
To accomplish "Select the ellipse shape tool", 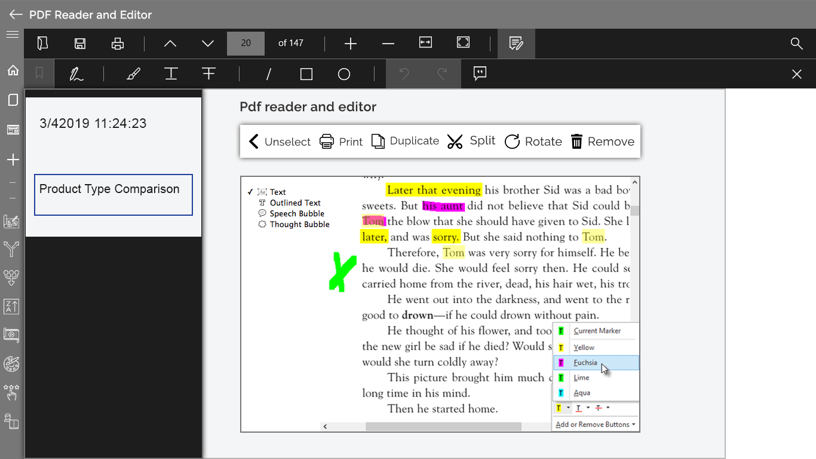I will pos(344,74).
